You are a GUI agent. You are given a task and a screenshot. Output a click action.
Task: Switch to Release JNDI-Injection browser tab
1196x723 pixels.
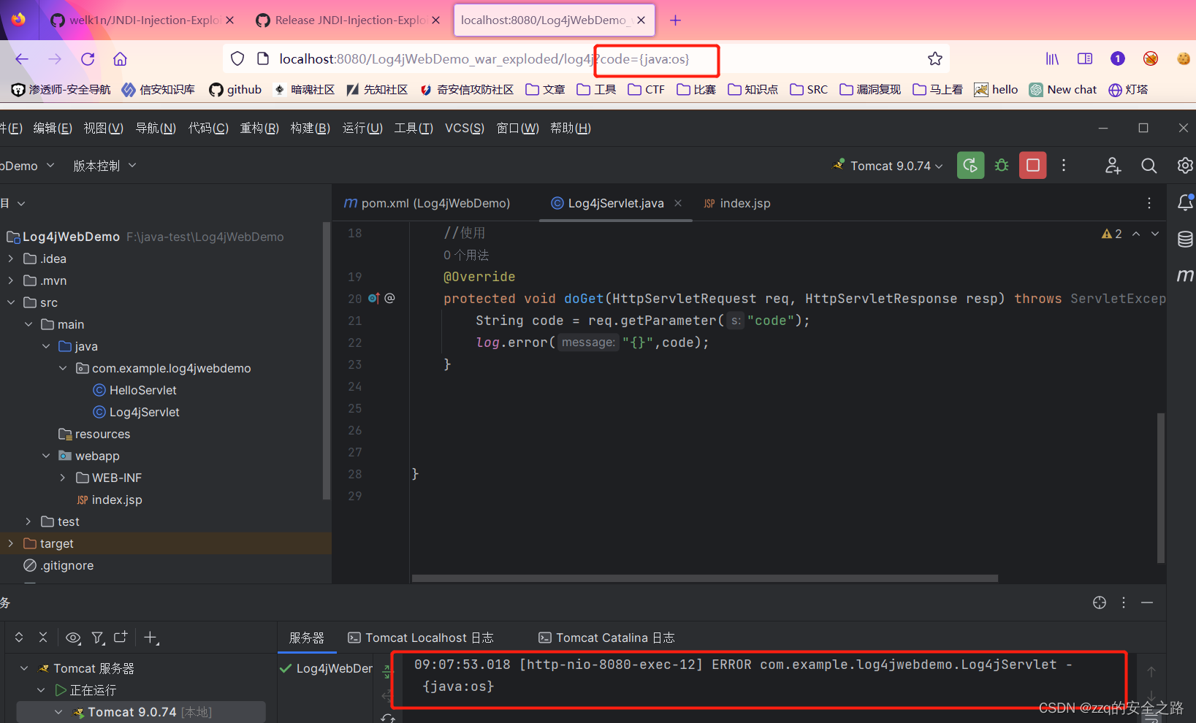[x=348, y=20]
